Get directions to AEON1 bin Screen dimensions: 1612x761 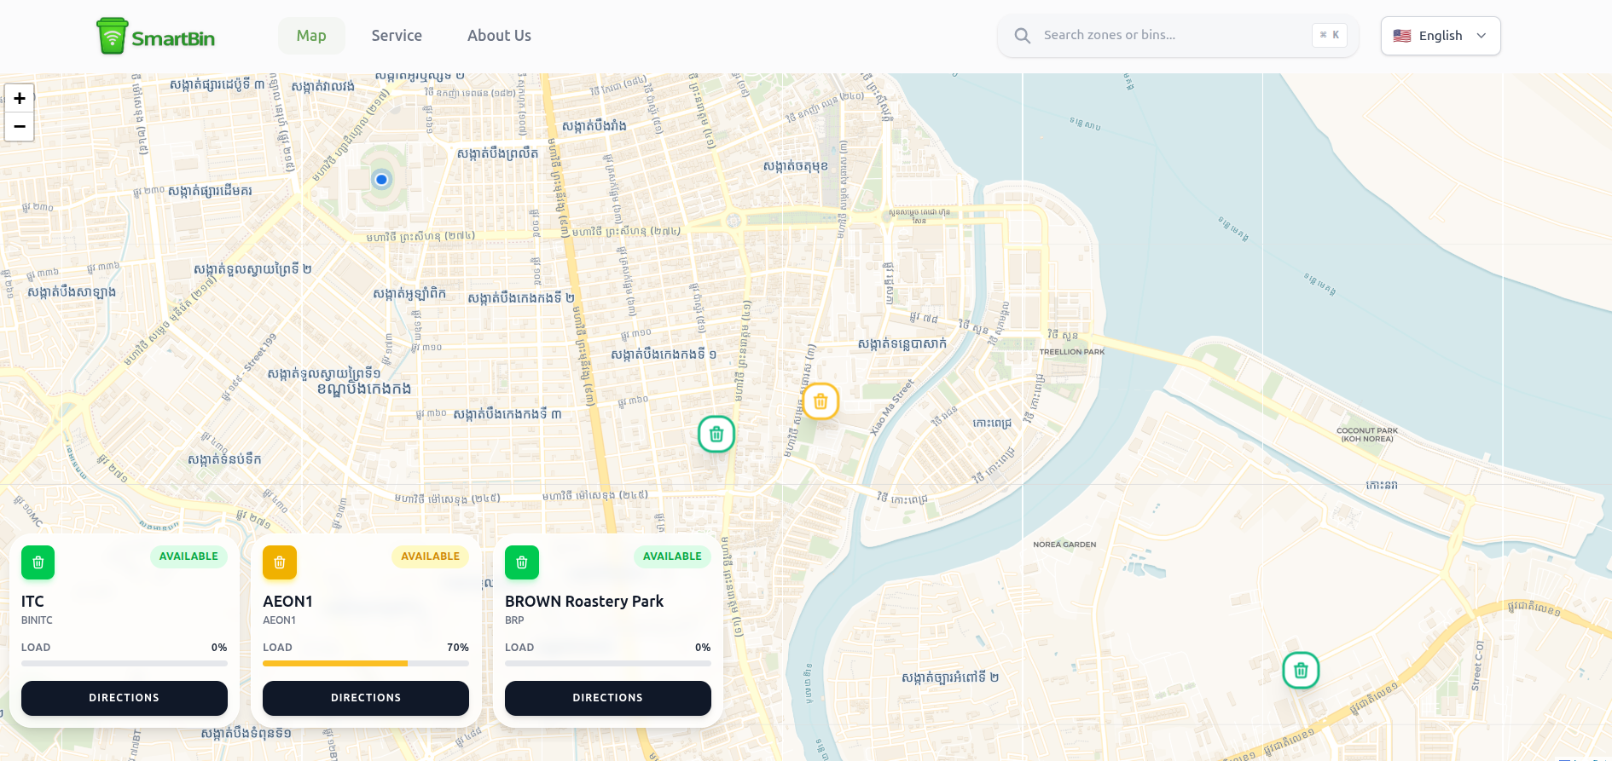(x=366, y=698)
